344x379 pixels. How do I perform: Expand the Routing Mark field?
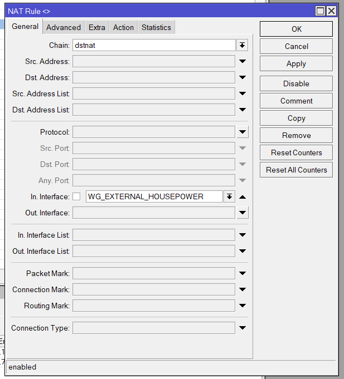243,306
